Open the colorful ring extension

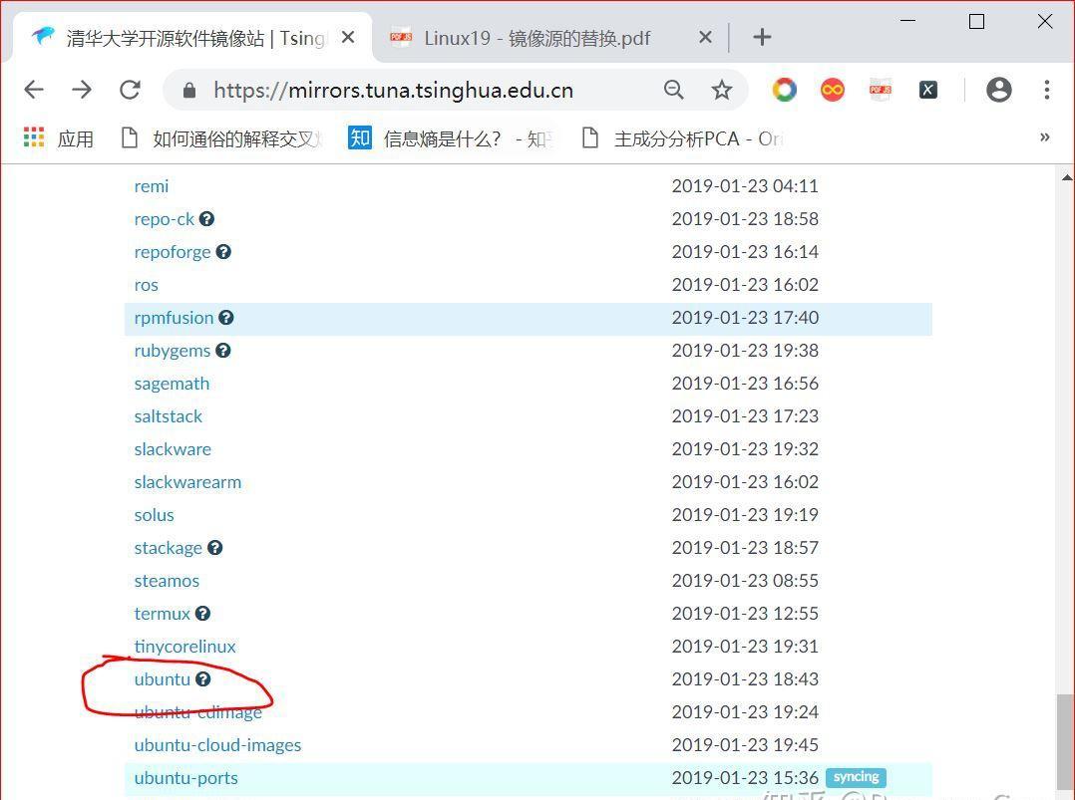click(784, 90)
